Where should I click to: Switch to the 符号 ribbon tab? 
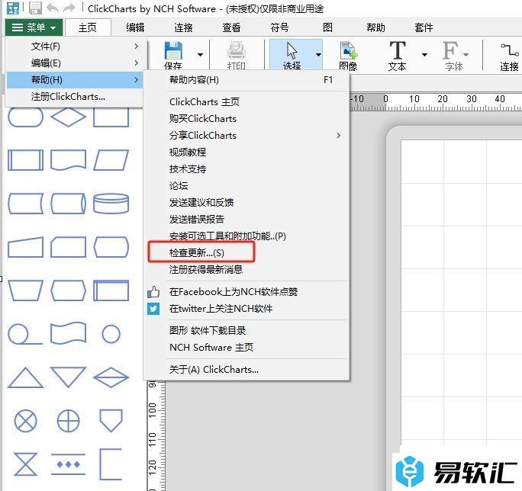279,27
